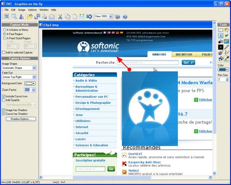Click the context help arrow-question icon
This screenshot has height=185, width=231.
point(117,17)
